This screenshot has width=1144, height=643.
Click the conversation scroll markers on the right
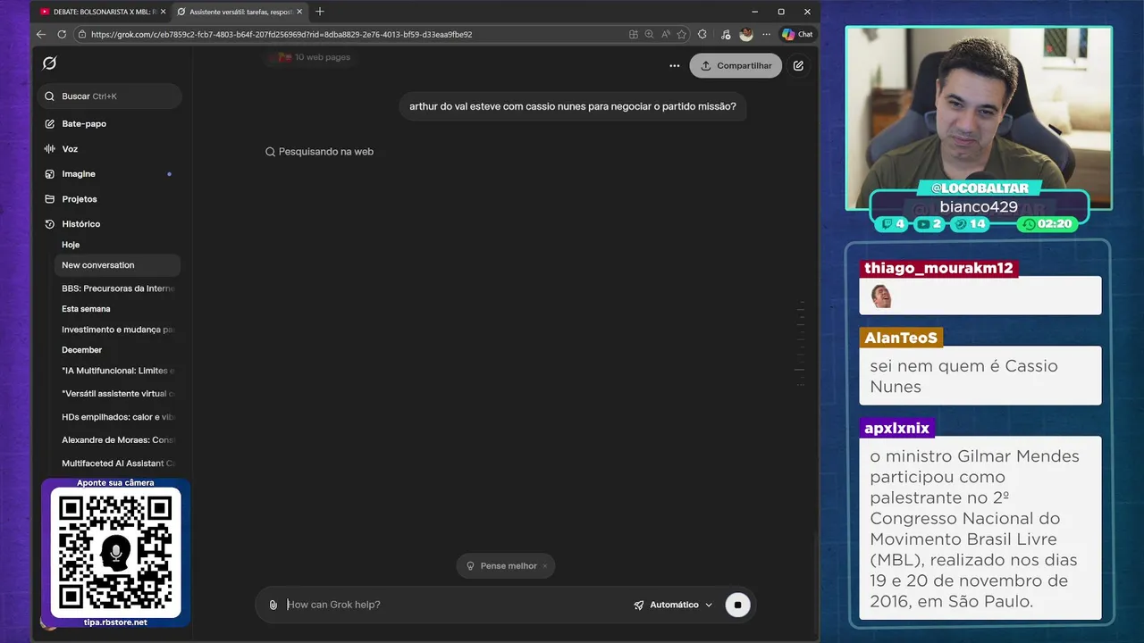pos(800,344)
